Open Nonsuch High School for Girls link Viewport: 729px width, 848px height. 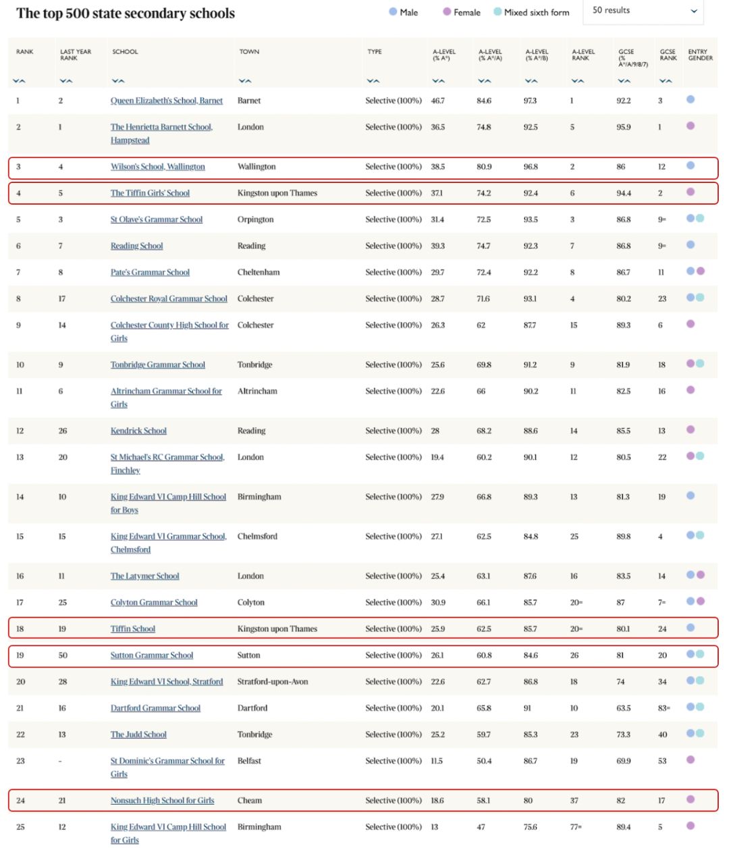click(162, 800)
